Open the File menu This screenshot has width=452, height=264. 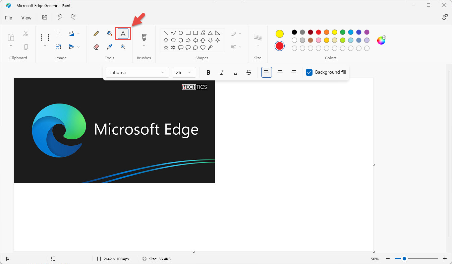point(8,18)
